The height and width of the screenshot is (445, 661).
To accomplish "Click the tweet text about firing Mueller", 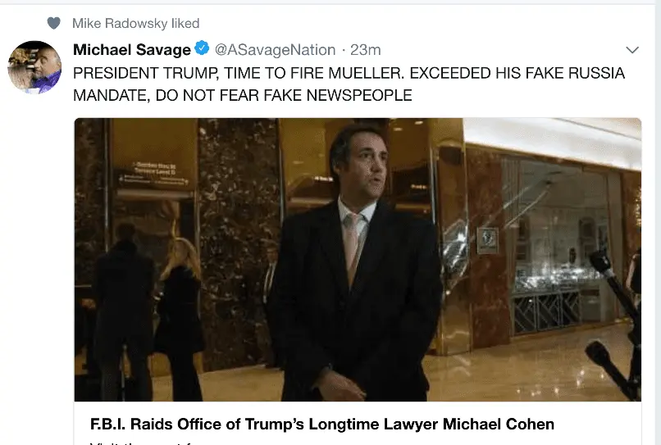I will tap(349, 84).
